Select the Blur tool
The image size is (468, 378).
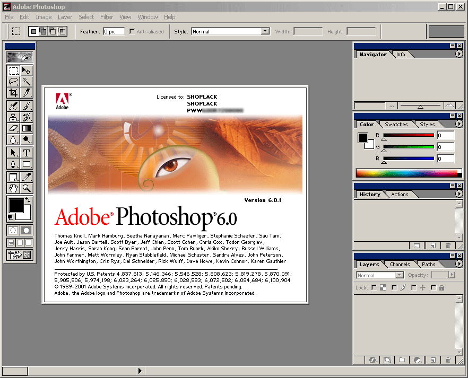13,139
